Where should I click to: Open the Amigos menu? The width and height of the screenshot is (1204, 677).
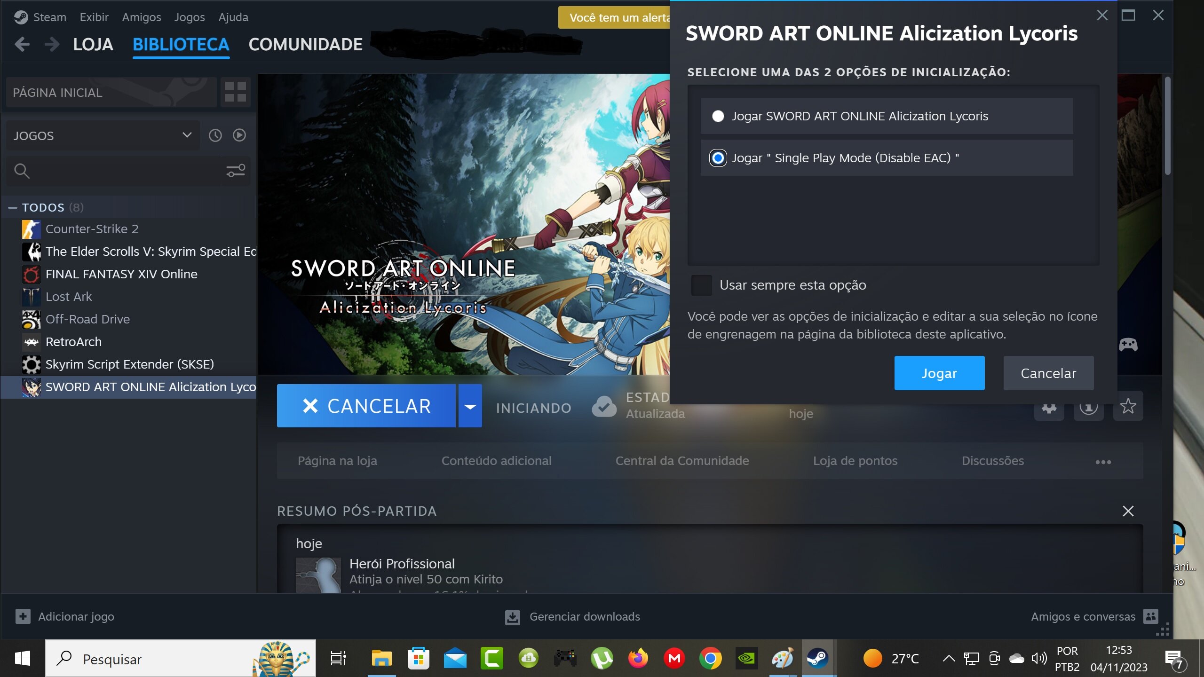142,17
